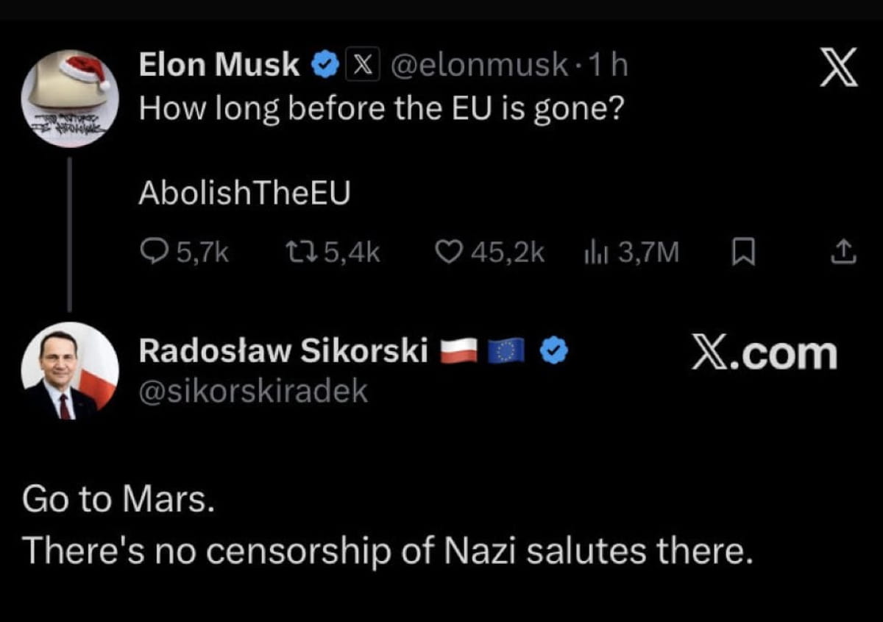Bookmark Elon Musk's post
Screen dimensions: 883x622
(x=744, y=253)
